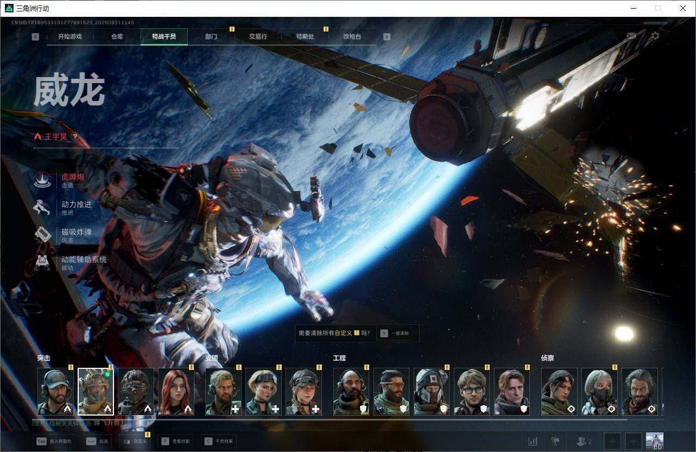696x452 pixels.
Task: Switch to the 仓库 tab
Action: tap(117, 36)
